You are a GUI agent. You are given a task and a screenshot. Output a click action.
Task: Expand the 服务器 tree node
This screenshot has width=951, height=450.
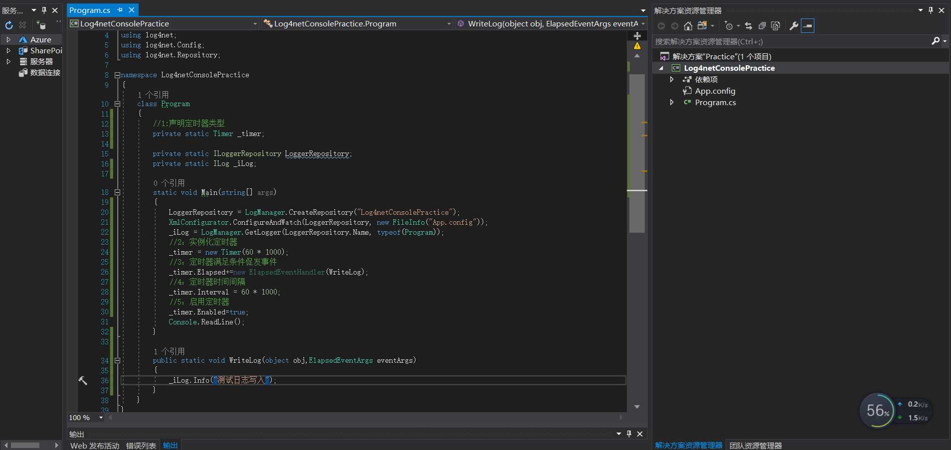(x=8, y=61)
